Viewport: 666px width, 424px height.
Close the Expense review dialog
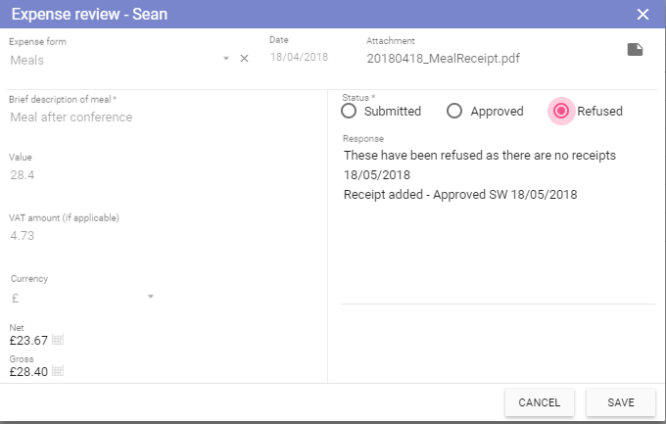tap(642, 14)
